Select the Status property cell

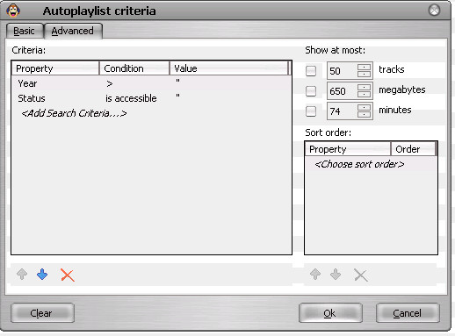point(32,98)
